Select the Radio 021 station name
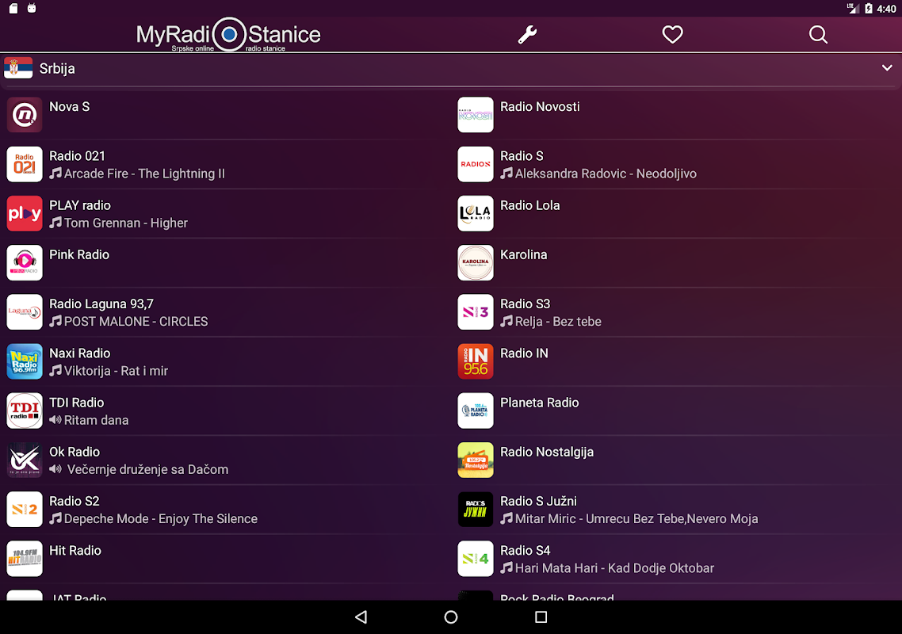The image size is (902, 634). (77, 156)
